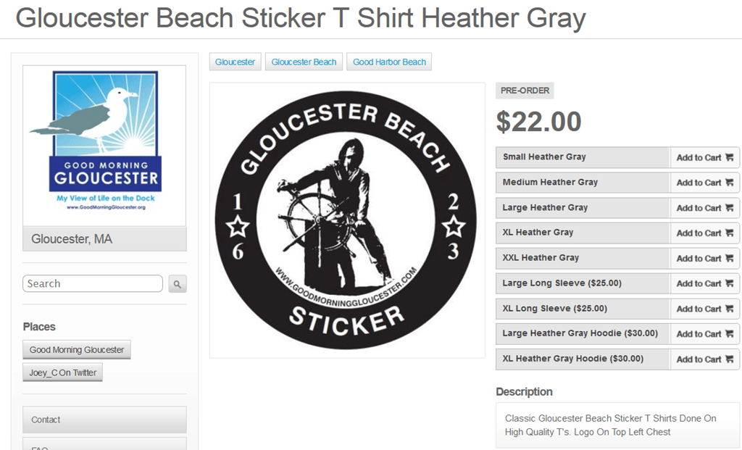Screen dimensions: 742x450
Task: Open the Gloucester Beach tag
Action: pos(304,62)
